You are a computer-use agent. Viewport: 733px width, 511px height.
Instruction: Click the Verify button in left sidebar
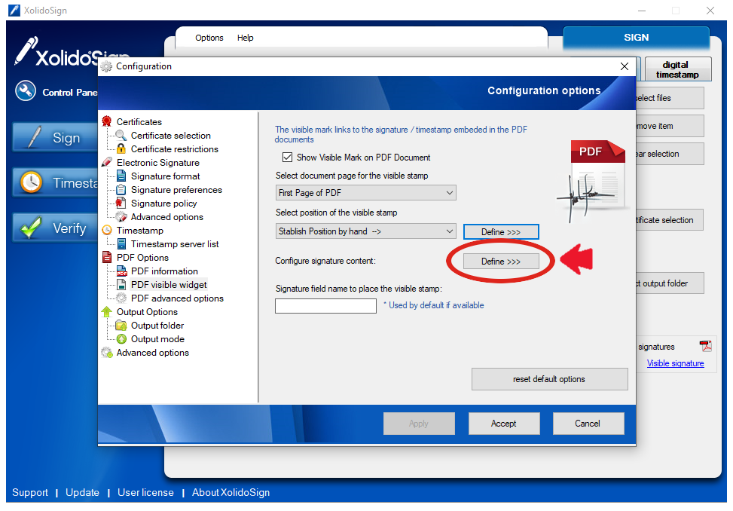(x=56, y=228)
